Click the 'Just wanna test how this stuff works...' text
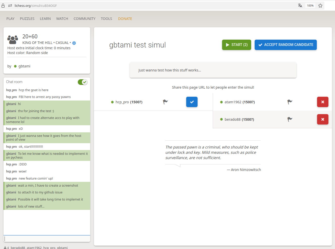Image resolution: width=335 pixels, height=249 pixels. 170,70
